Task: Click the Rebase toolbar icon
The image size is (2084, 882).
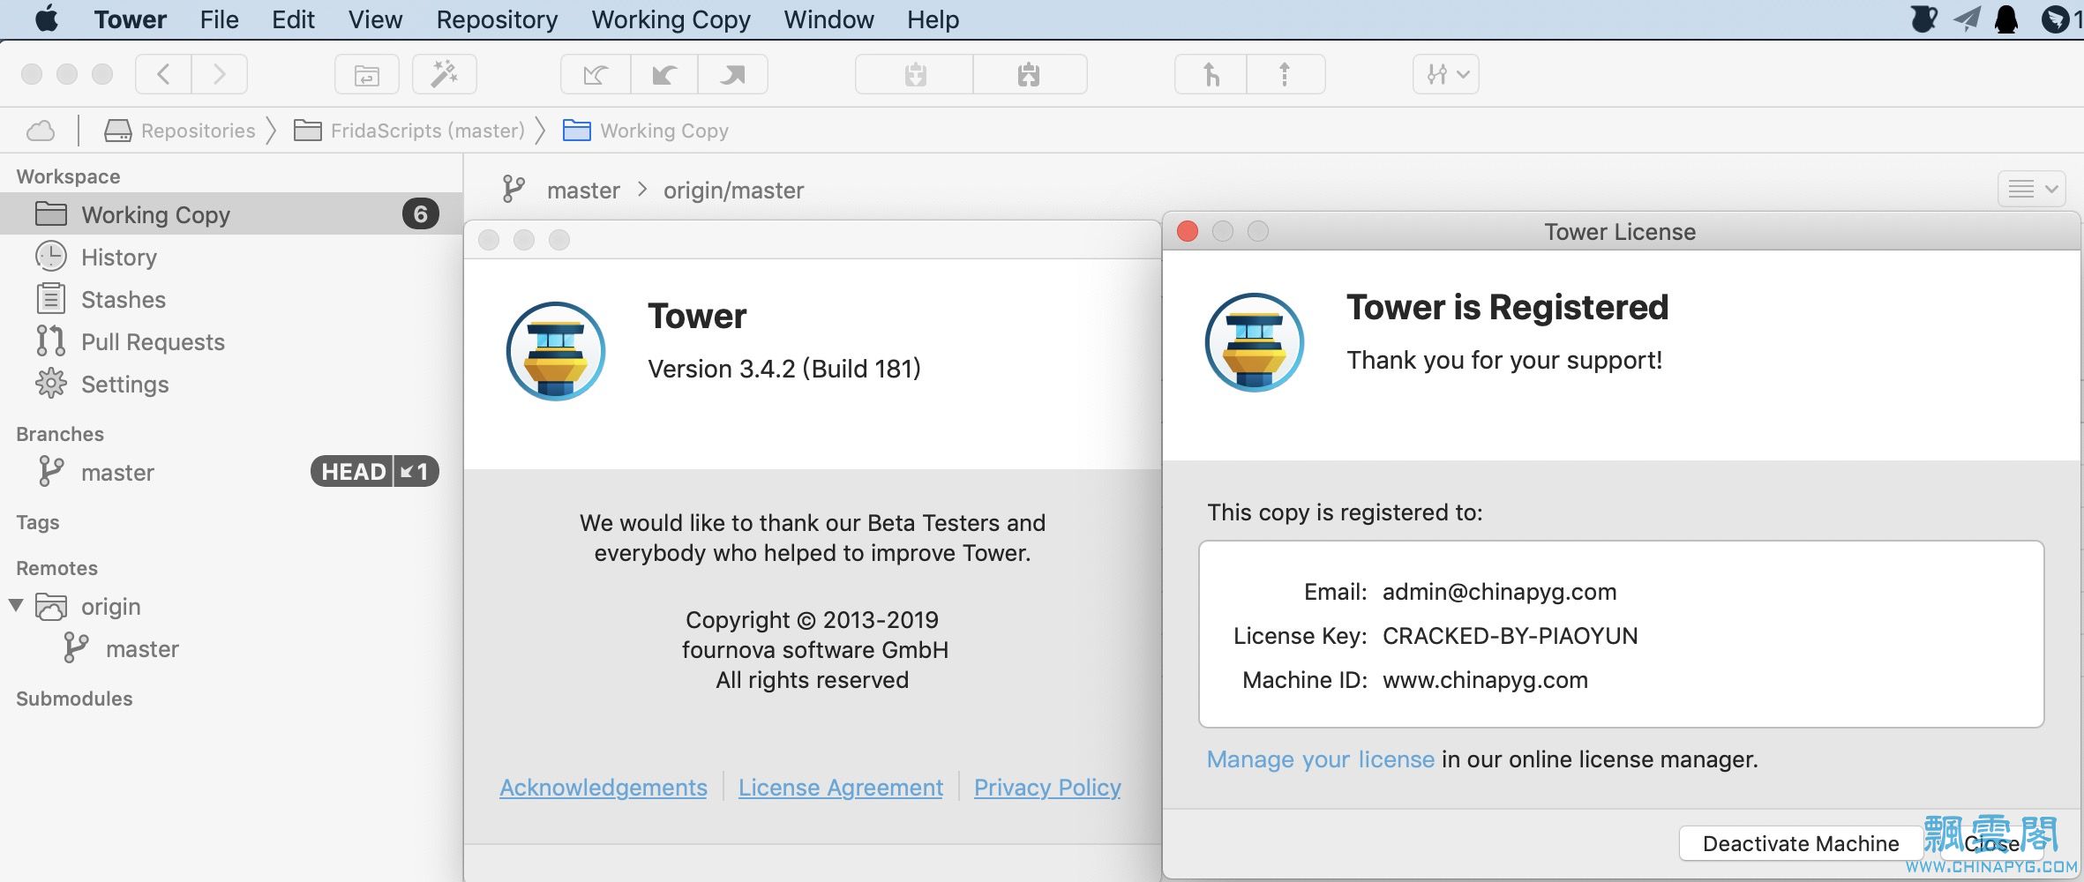Action: (x=1286, y=74)
